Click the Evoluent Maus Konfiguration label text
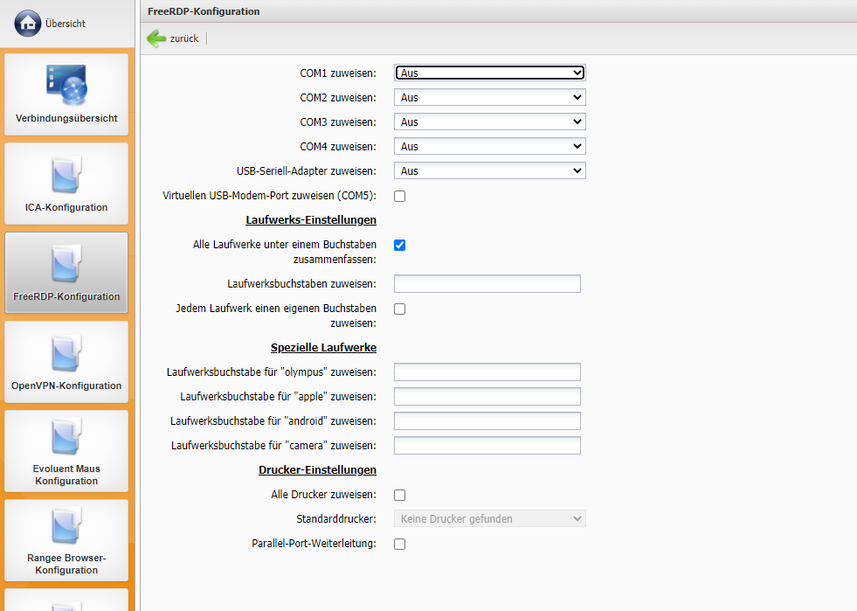857x611 pixels. (66, 475)
